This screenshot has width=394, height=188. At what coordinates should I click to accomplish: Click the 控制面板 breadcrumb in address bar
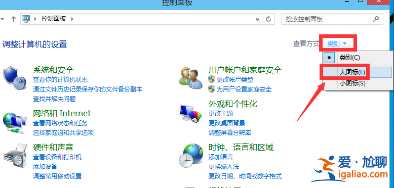pos(54,19)
